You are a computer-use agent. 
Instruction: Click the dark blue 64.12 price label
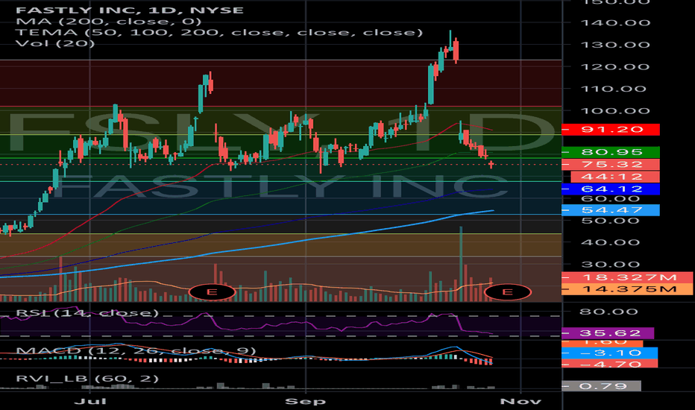click(x=611, y=189)
